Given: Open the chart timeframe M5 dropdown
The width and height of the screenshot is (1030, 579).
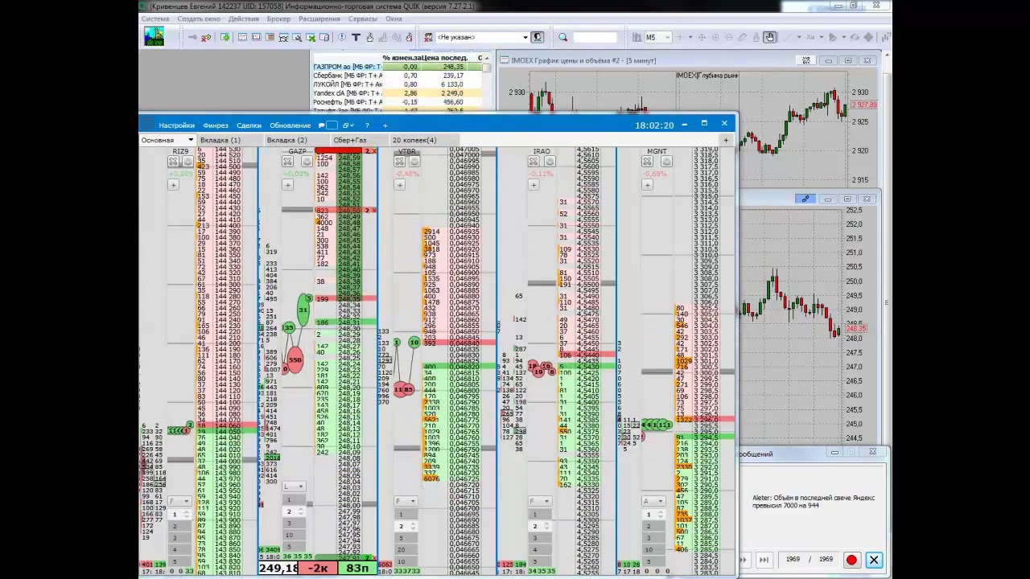Looking at the screenshot, I should pos(657,37).
